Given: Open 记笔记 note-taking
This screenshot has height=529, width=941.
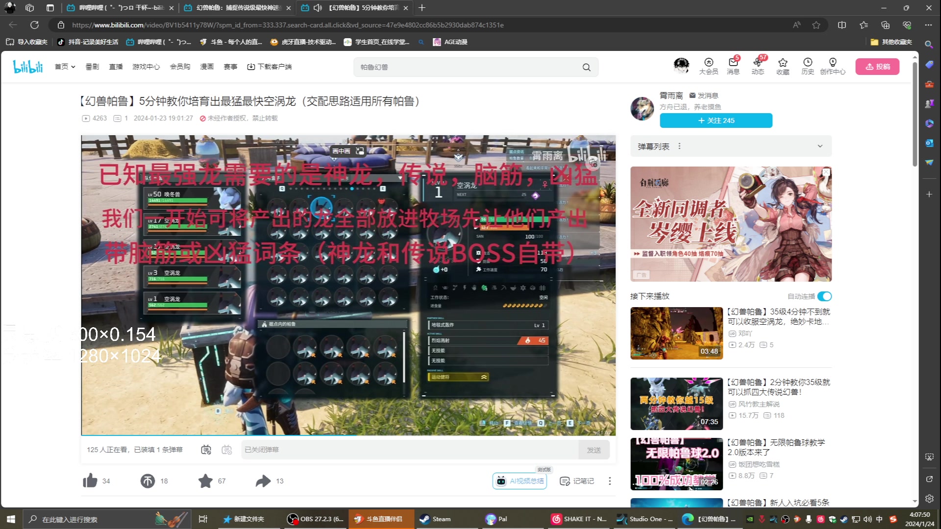Looking at the screenshot, I should (577, 481).
